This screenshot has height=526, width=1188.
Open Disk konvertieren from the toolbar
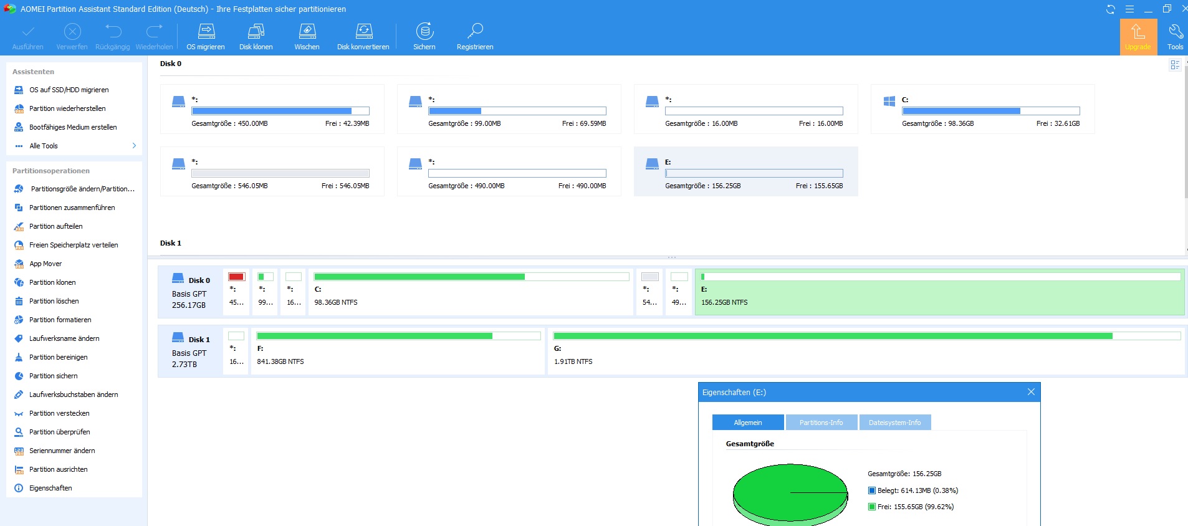point(363,37)
